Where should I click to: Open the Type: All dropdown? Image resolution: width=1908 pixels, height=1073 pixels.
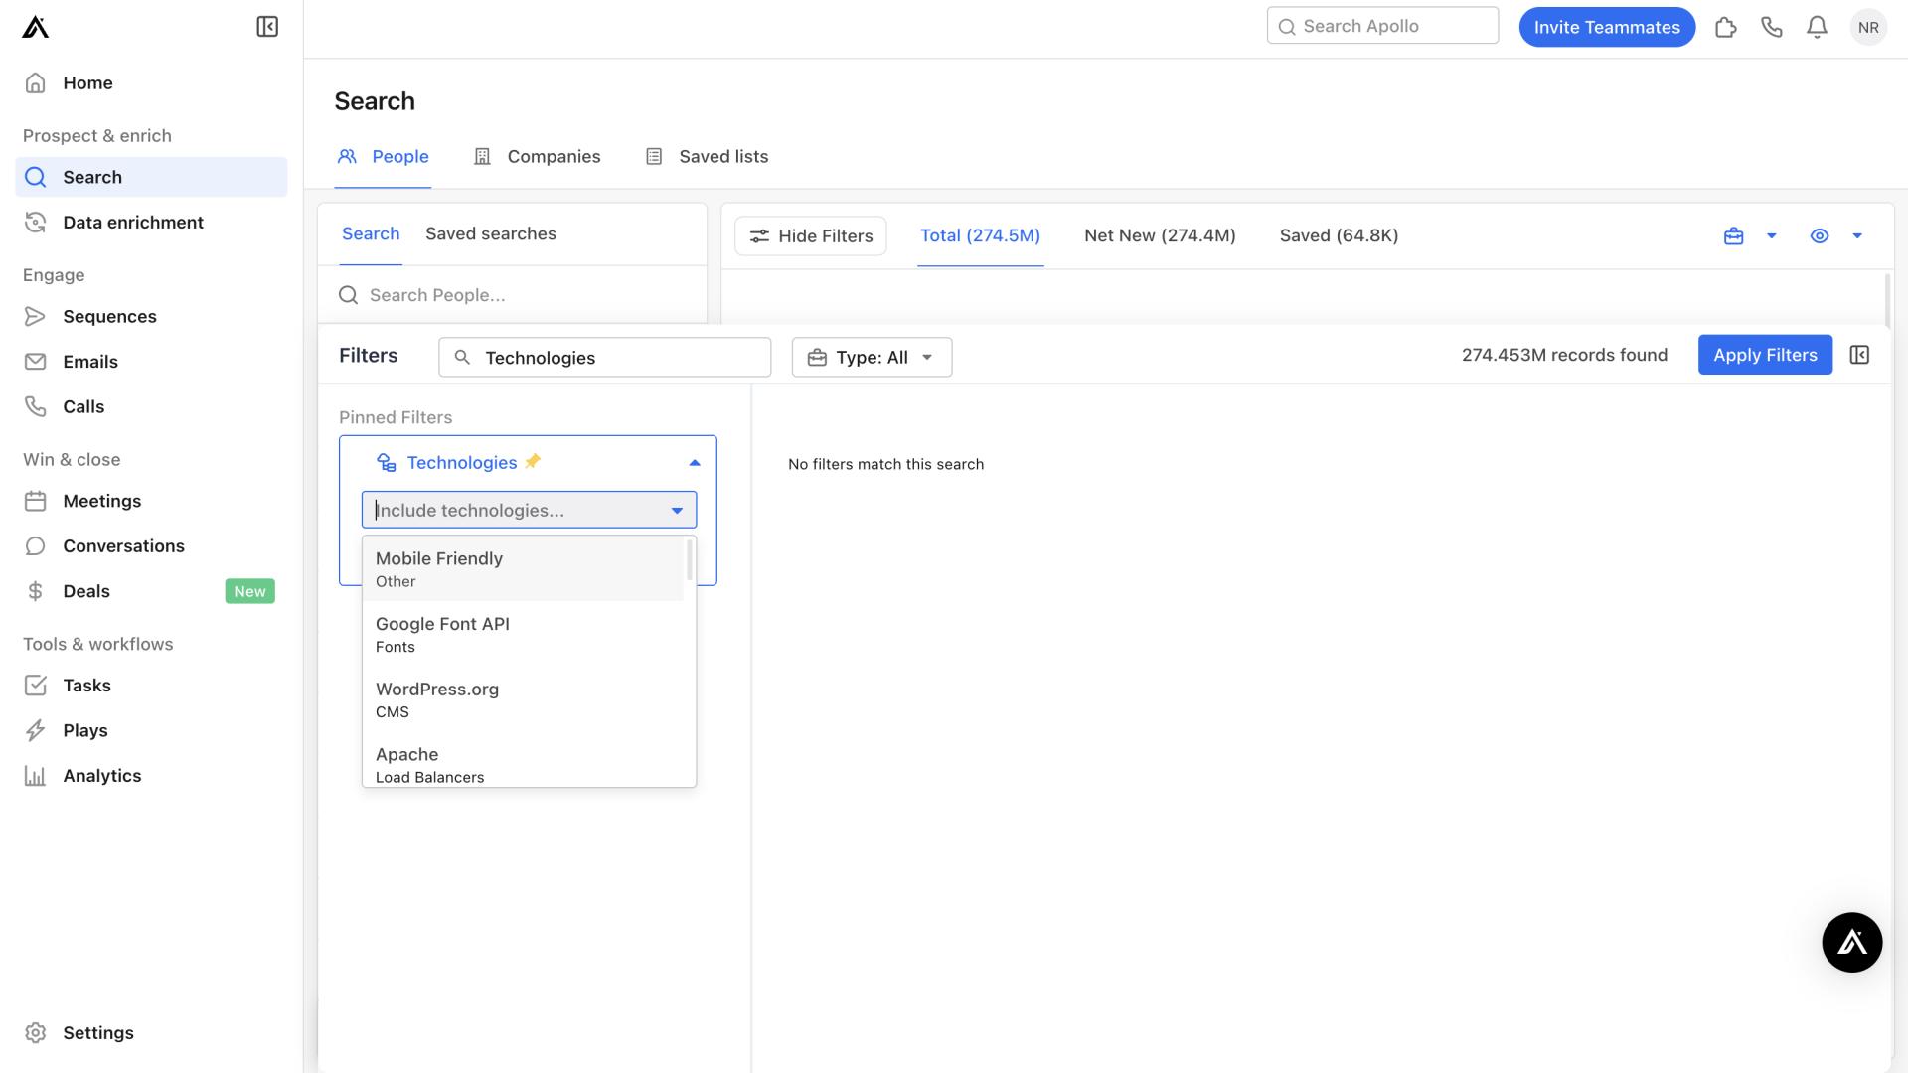click(x=872, y=357)
